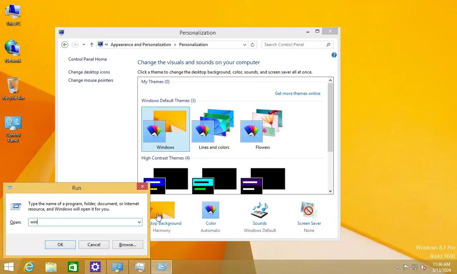Select the Flowers theme
Screen dimensions: 457x274
pos(263,129)
